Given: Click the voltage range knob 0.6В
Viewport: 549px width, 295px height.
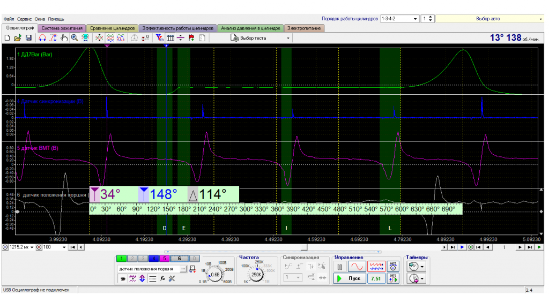Looking at the screenshot, I should pos(215,274).
